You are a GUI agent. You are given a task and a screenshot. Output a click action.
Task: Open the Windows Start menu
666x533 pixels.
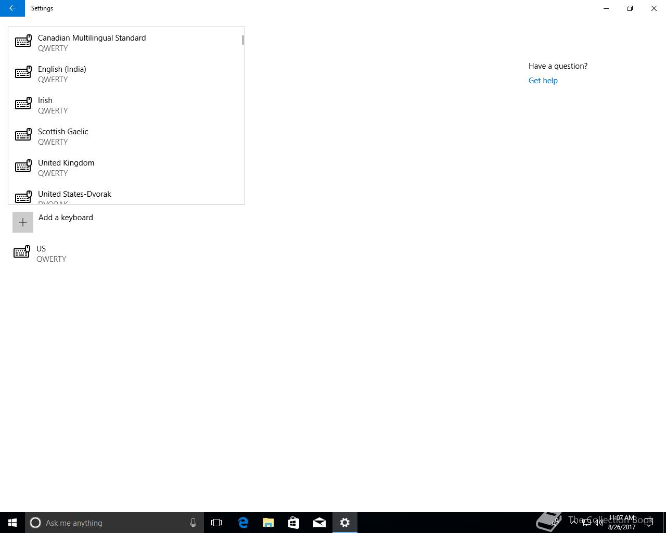[12, 523]
